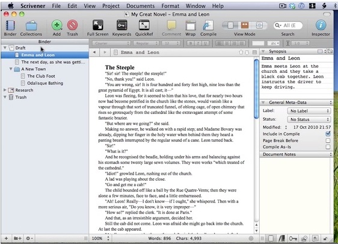Open the zoom percentage stepper
This screenshot has height=244, width=338.
coord(108,239)
